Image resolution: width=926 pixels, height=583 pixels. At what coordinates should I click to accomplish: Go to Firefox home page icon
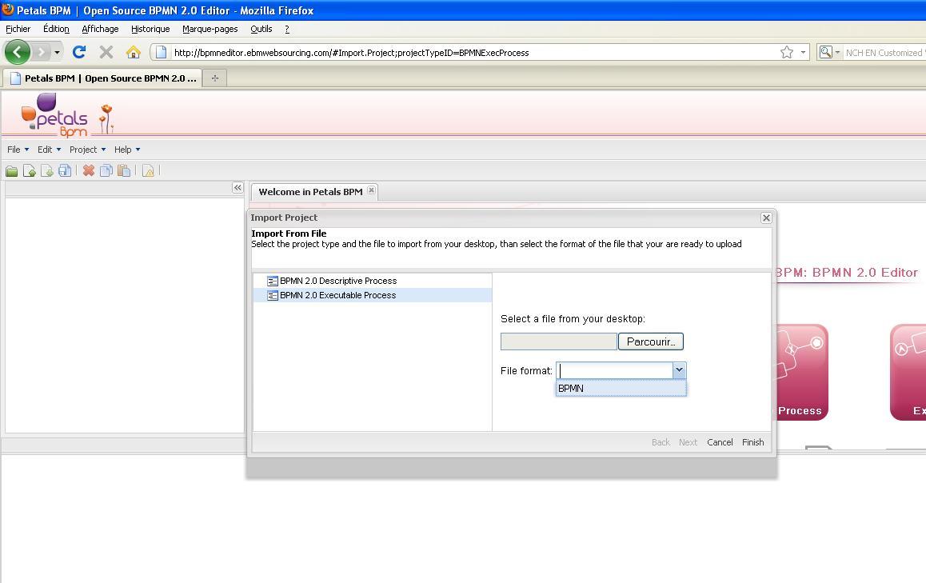coord(134,52)
